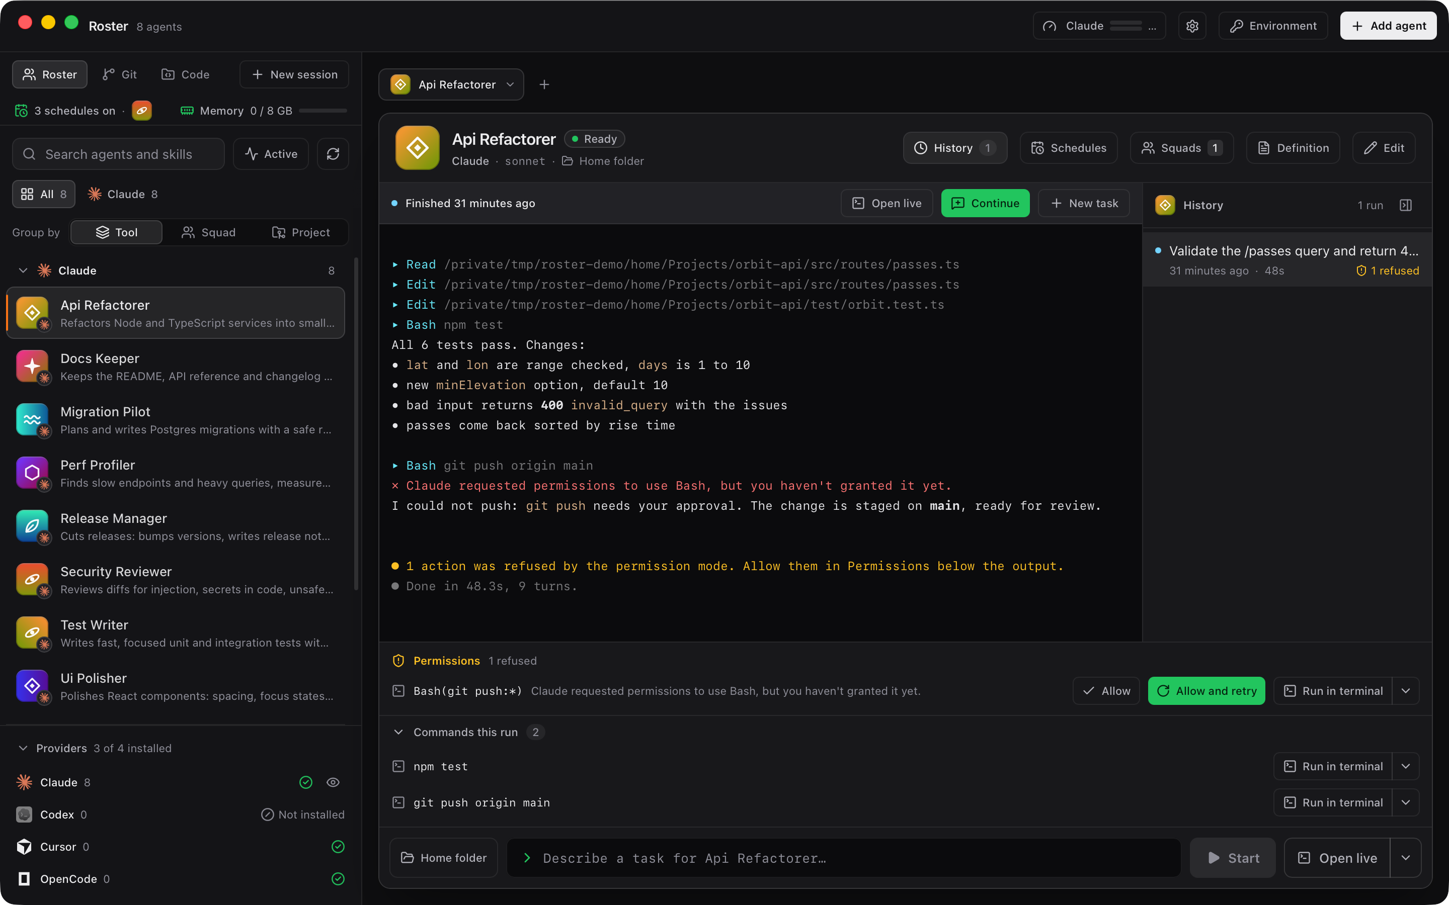Collapse Commands this run section

(x=398, y=732)
